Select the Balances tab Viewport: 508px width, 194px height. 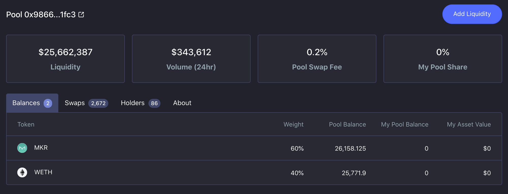pyautogui.click(x=32, y=103)
